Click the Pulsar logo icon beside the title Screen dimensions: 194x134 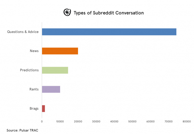pyautogui.click(x=67, y=12)
